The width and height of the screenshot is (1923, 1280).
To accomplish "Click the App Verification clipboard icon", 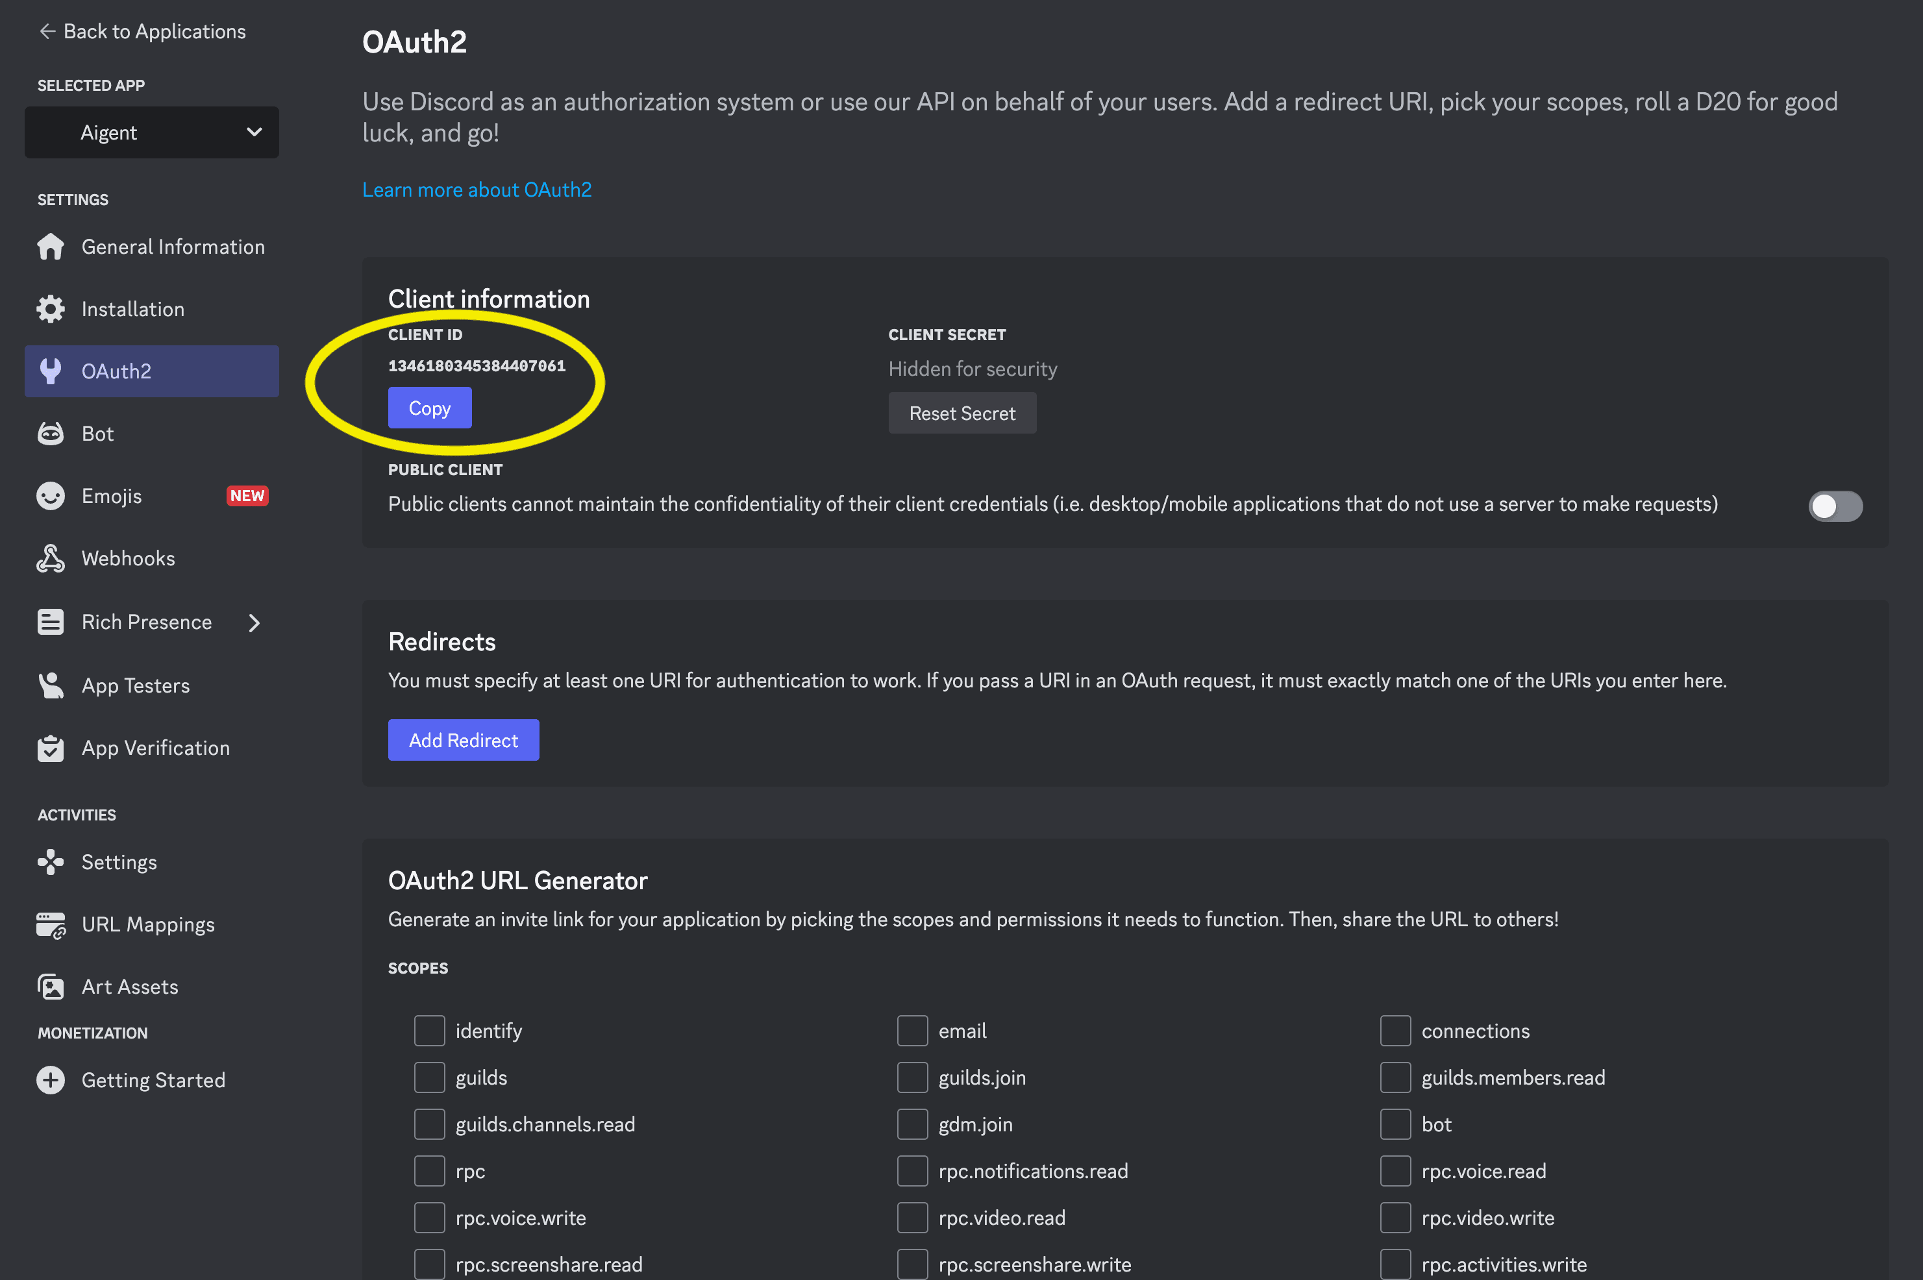I will click(x=51, y=748).
